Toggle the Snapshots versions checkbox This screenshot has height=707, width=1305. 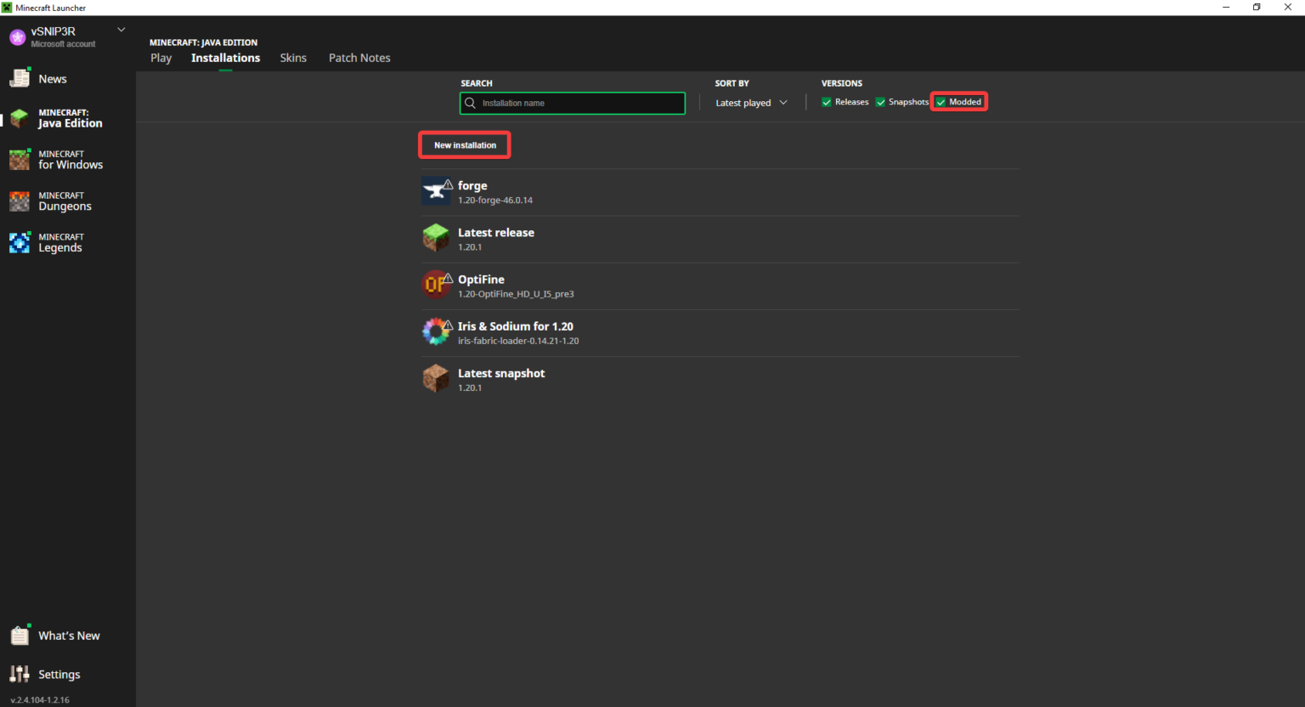coord(881,102)
